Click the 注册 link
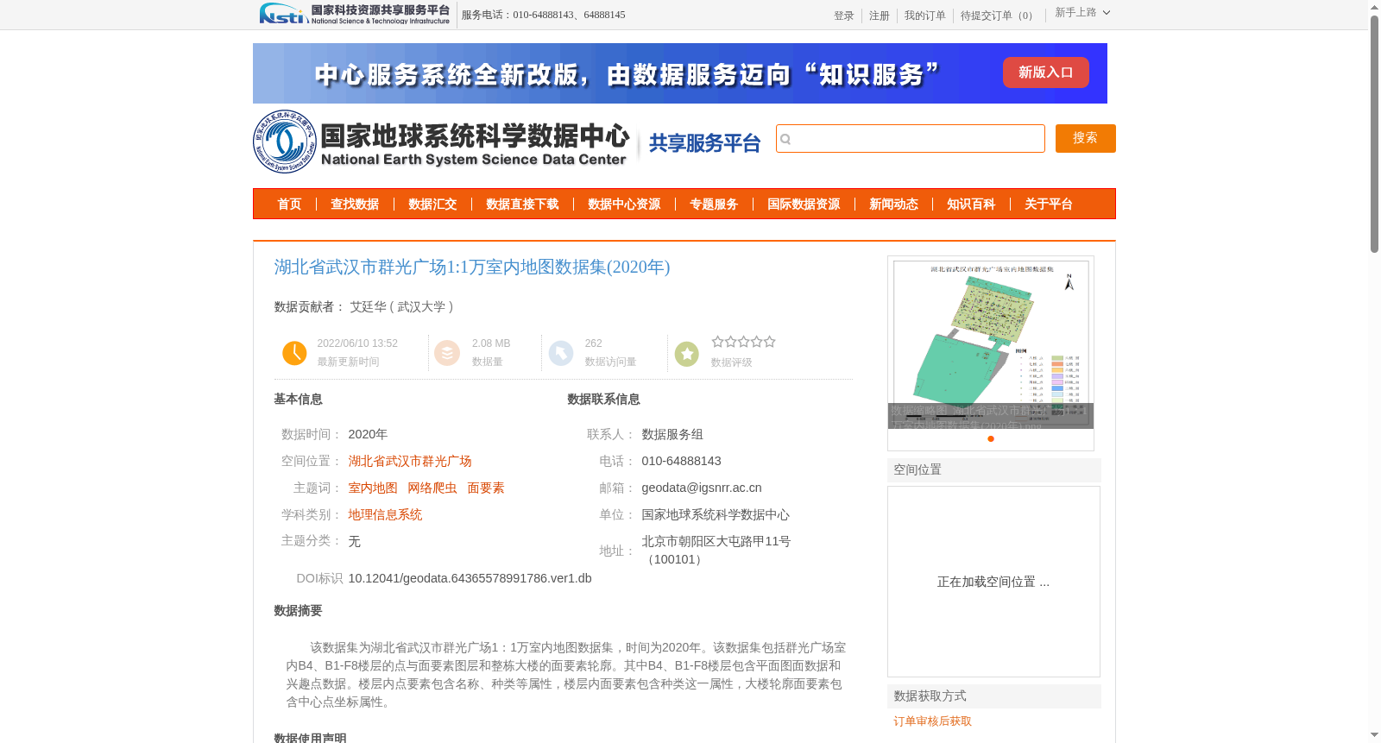Viewport: 1381px width, 743px height. (880, 16)
